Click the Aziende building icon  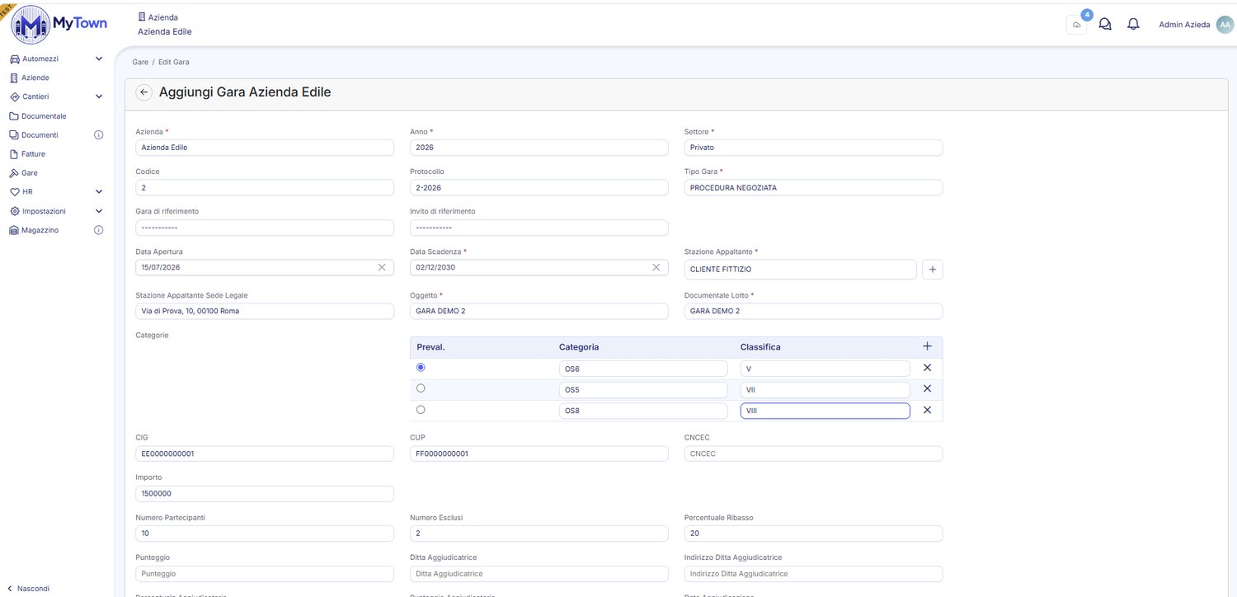(x=14, y=78)
